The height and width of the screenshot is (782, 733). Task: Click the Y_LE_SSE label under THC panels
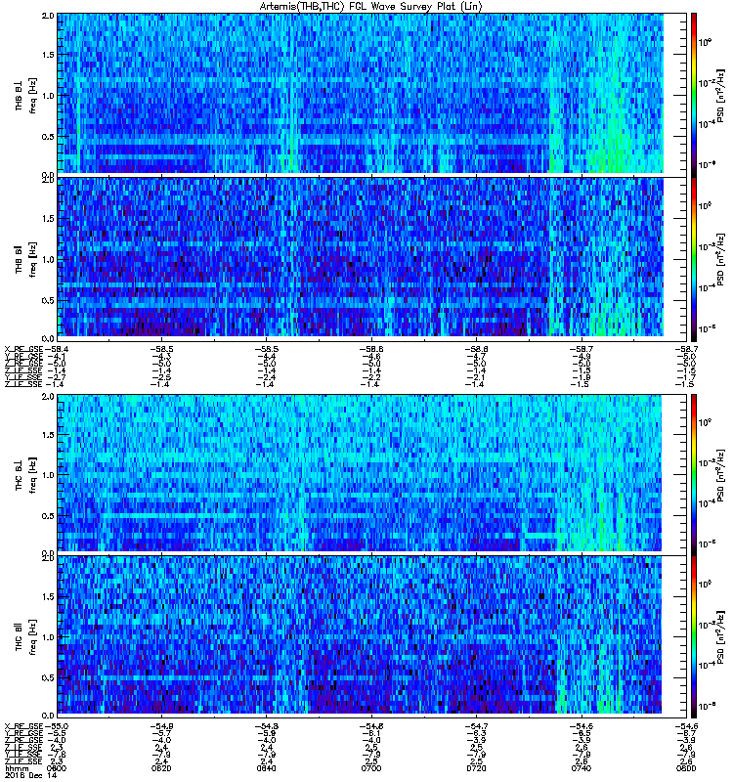pyautogui.click(x=23, y=754)
